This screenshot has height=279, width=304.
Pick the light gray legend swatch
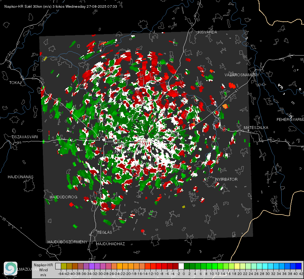pyautogui.click(x=58, y=266)
